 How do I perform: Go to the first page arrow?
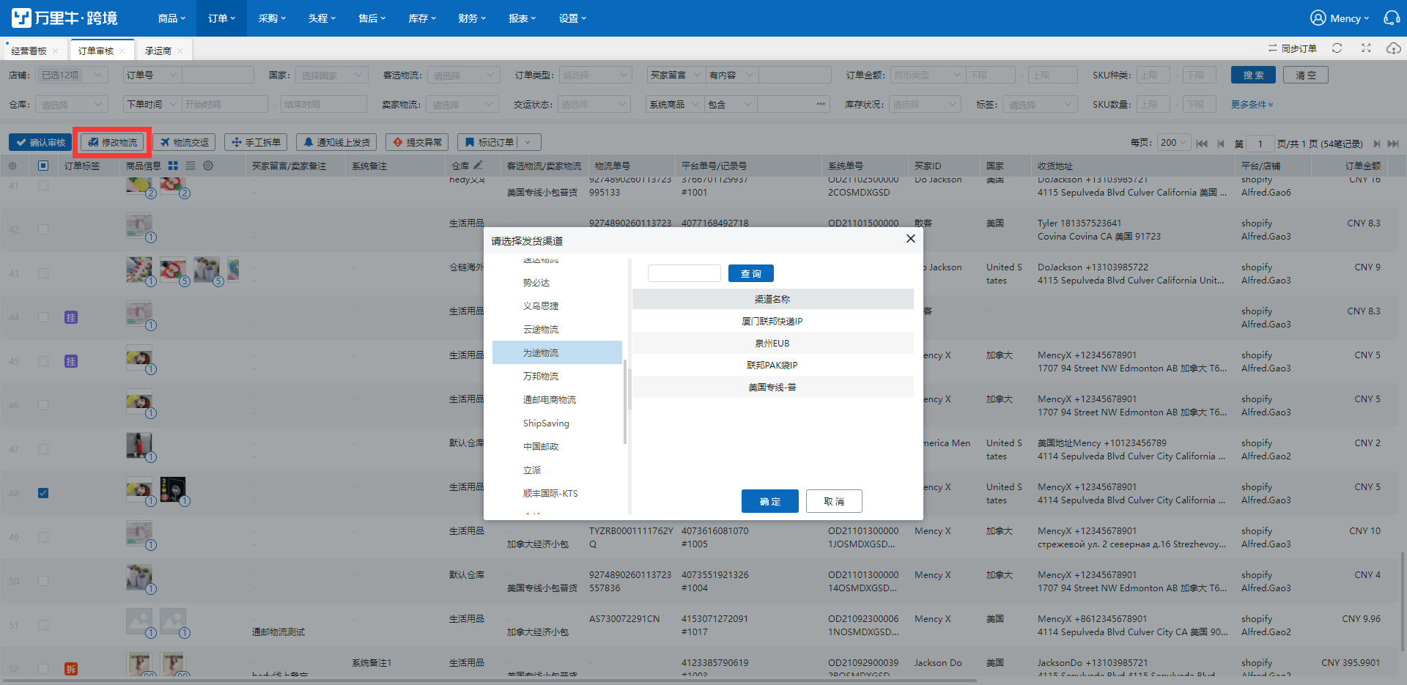point(1202,144)
